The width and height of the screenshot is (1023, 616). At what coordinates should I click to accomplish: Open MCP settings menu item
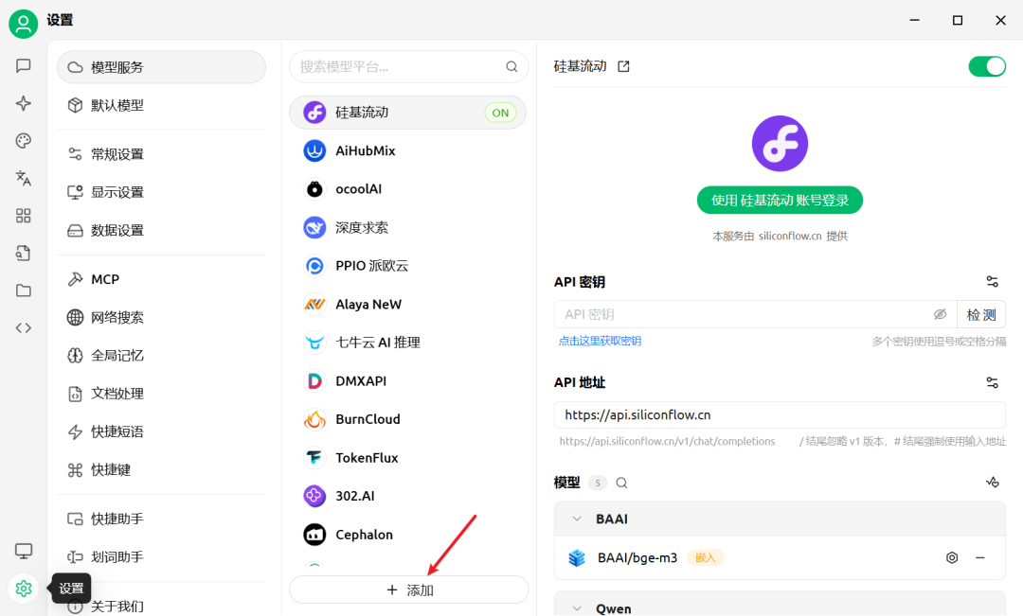coord(161,279)
